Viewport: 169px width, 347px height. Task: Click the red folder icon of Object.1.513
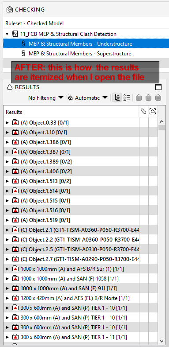[15, 181]
